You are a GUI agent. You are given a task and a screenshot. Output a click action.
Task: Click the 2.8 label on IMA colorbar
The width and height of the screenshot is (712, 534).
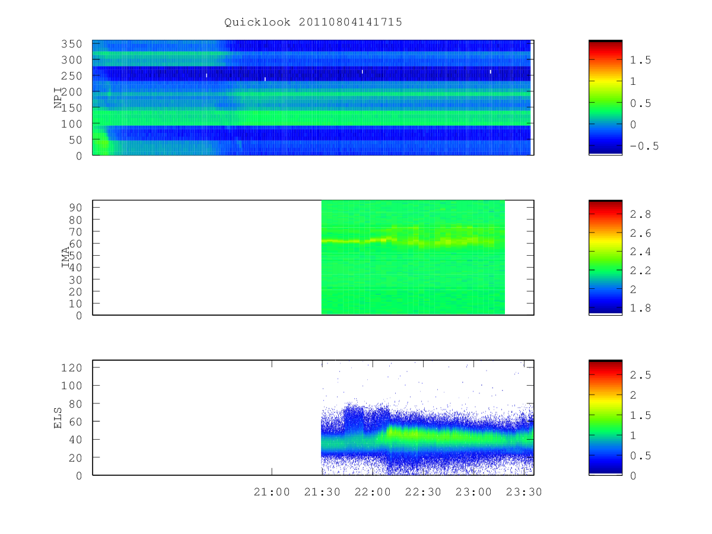[641, 214]
